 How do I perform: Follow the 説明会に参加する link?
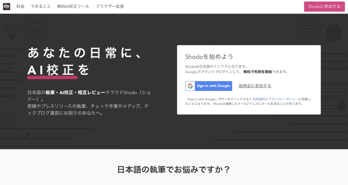click(x=255, y=86)
